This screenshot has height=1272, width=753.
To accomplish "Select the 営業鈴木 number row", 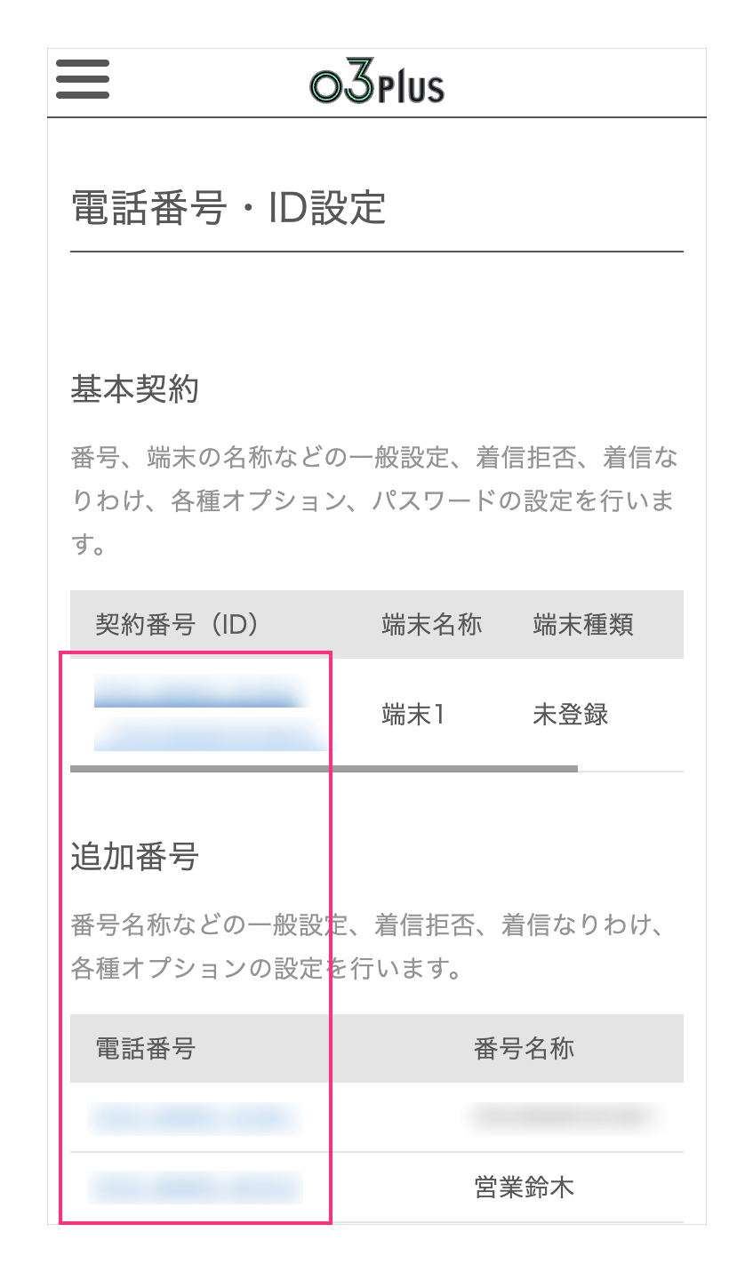I will pyautogui.click(x=525, y=1187).
